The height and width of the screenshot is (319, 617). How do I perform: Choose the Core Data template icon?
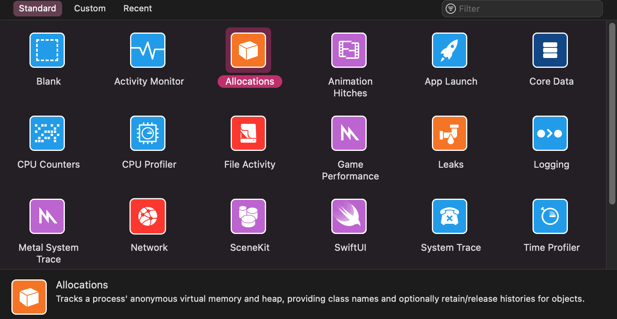click(550, 50)
